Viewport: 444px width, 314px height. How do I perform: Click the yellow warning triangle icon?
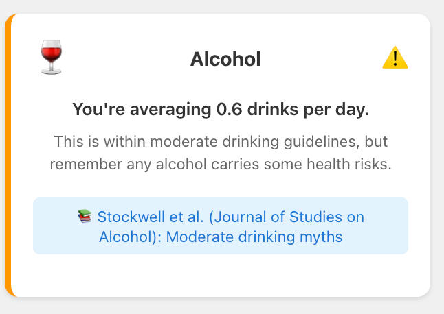point(395,58)
